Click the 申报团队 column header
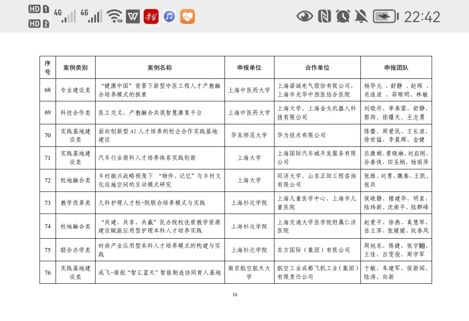Viewport: 469px width, 321px height. point(396,68)
